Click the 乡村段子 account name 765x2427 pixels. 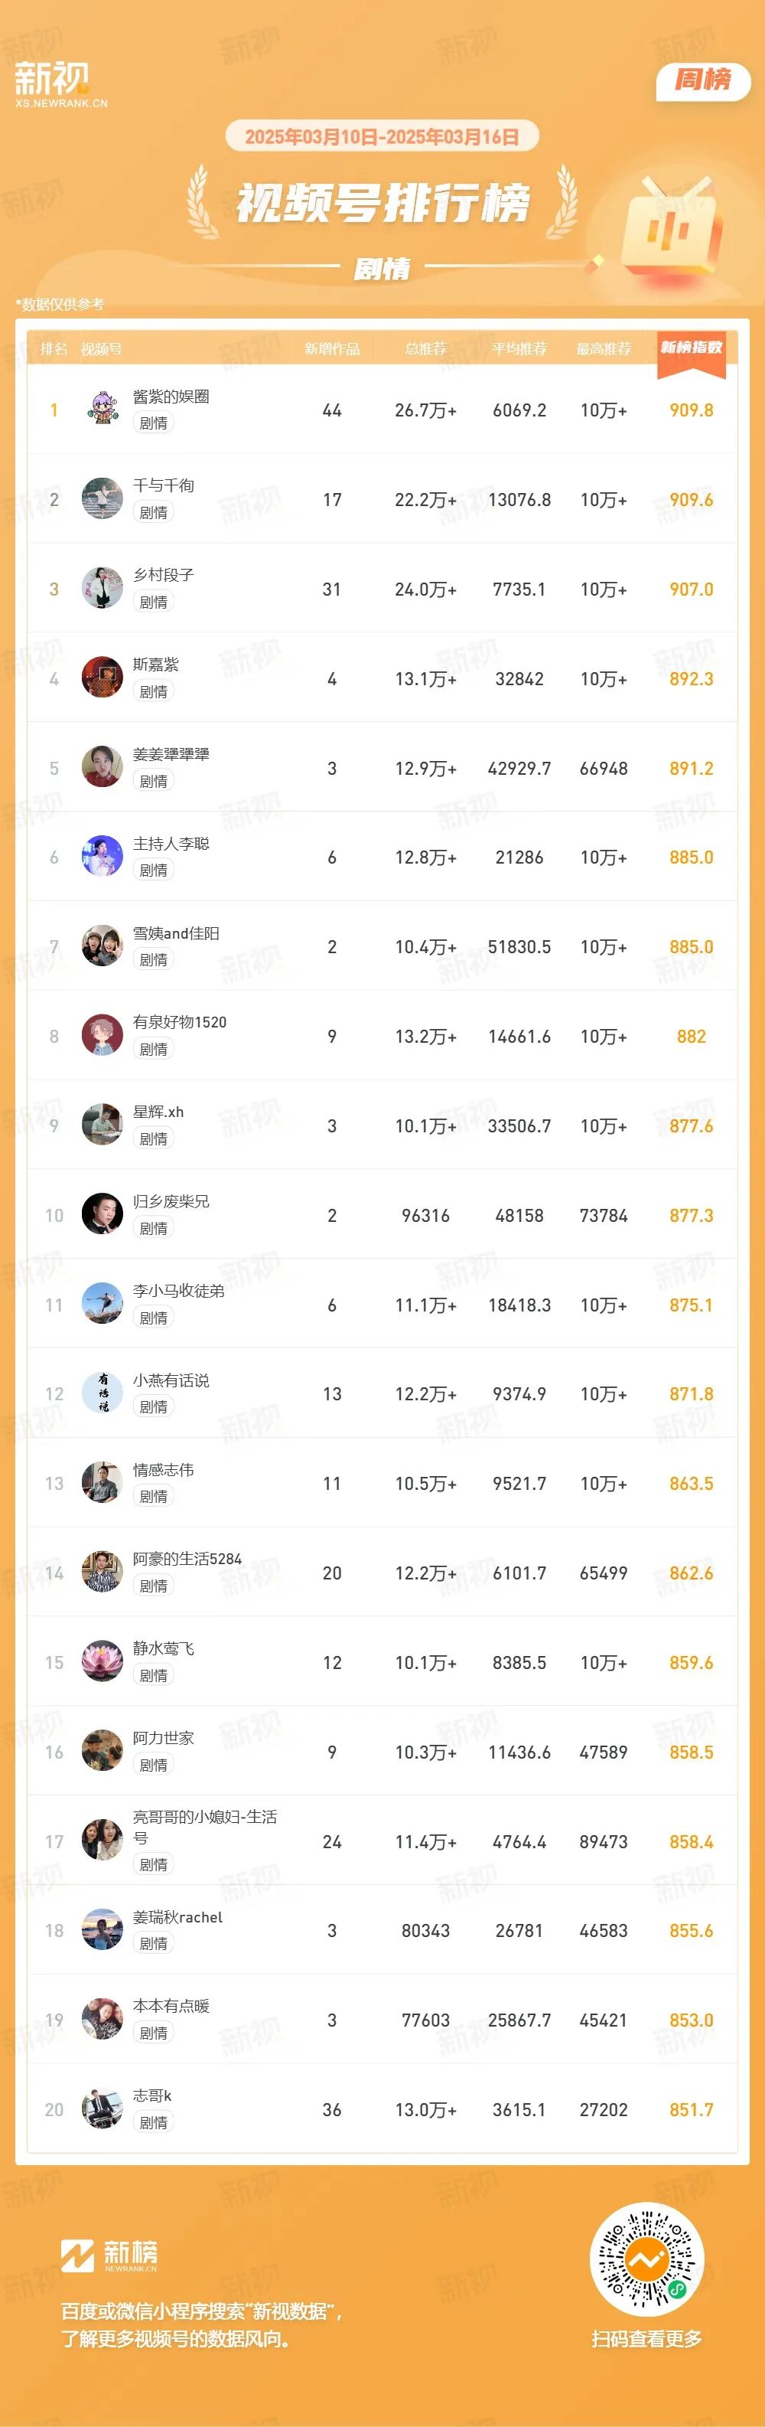(164, 575)
